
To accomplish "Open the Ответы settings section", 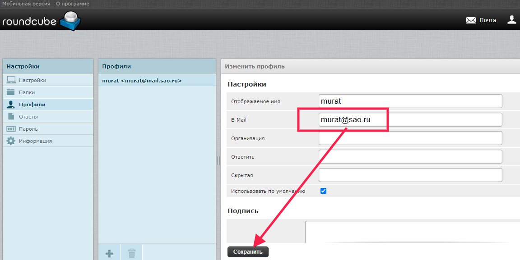I will click(28, 117).
